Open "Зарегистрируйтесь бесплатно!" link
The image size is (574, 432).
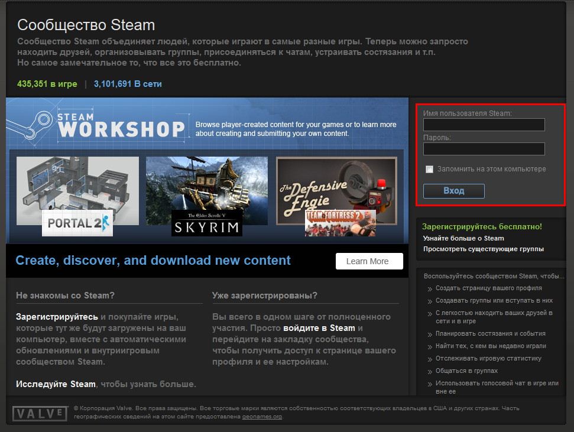(482, 226)
